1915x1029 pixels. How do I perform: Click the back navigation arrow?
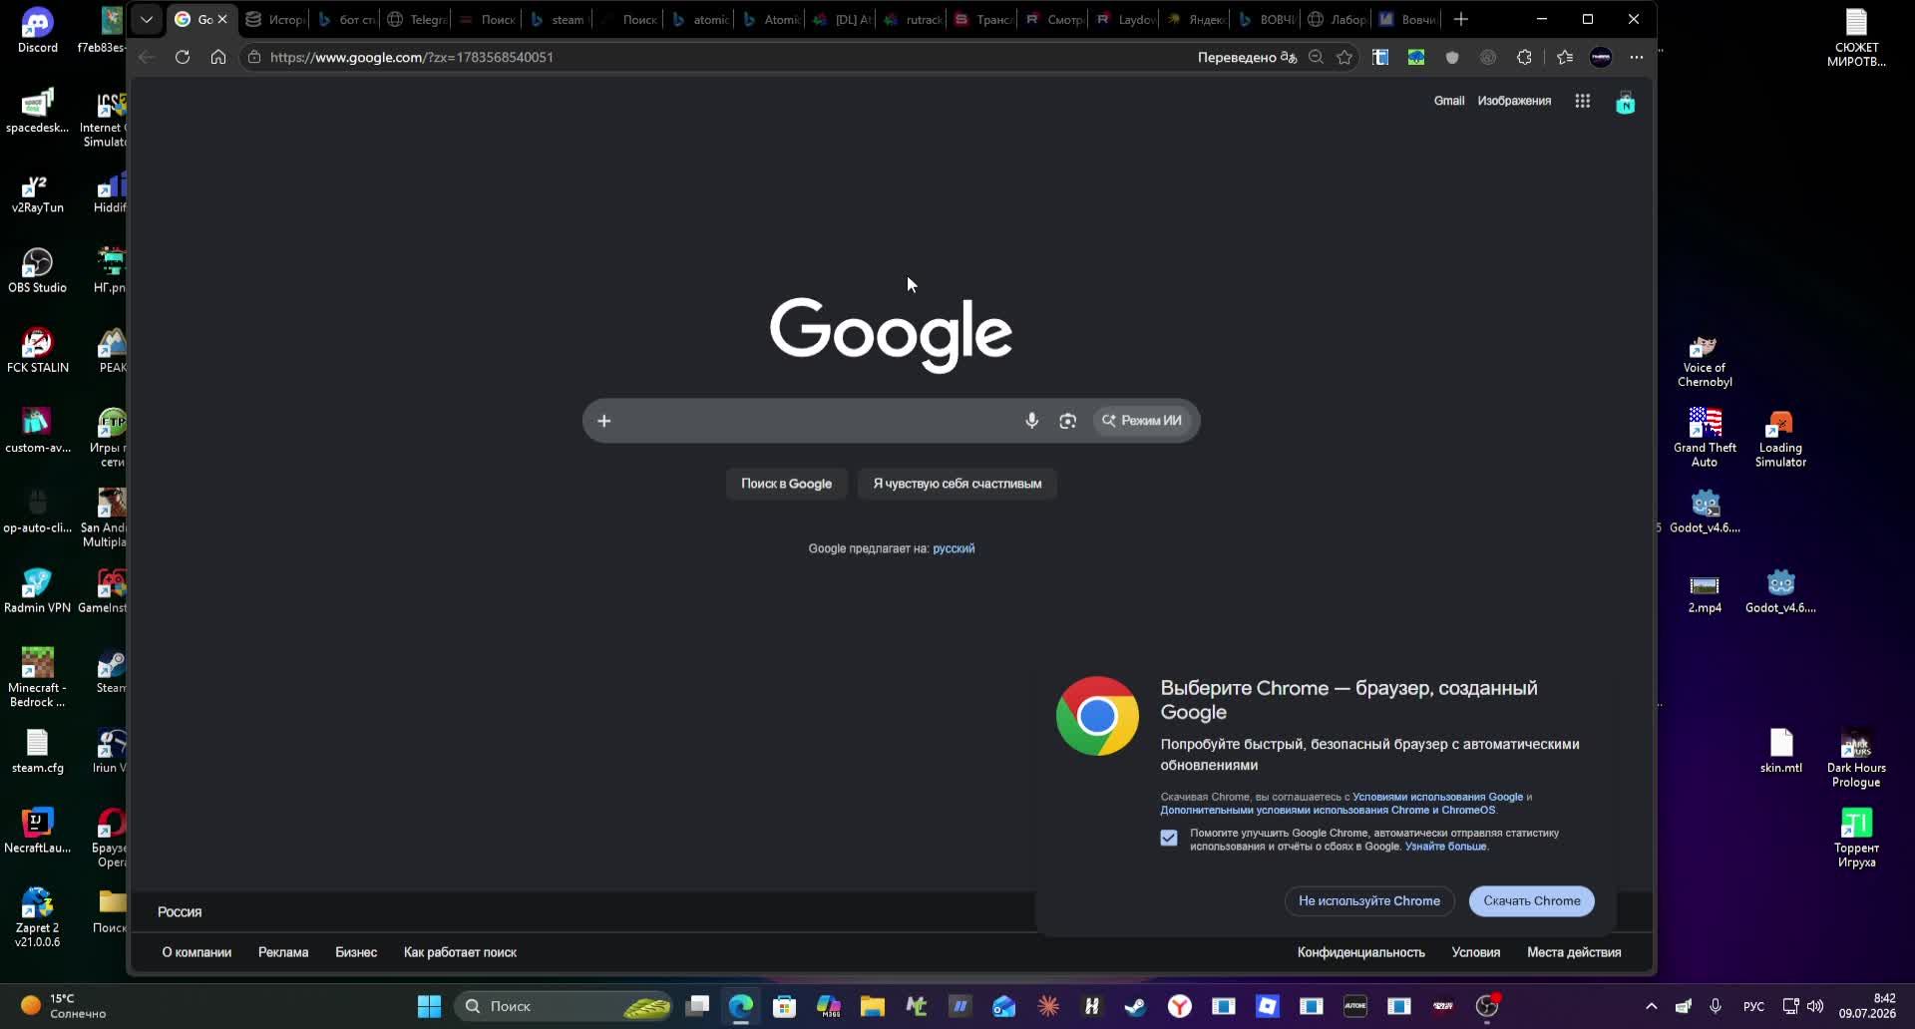[147, 57]
